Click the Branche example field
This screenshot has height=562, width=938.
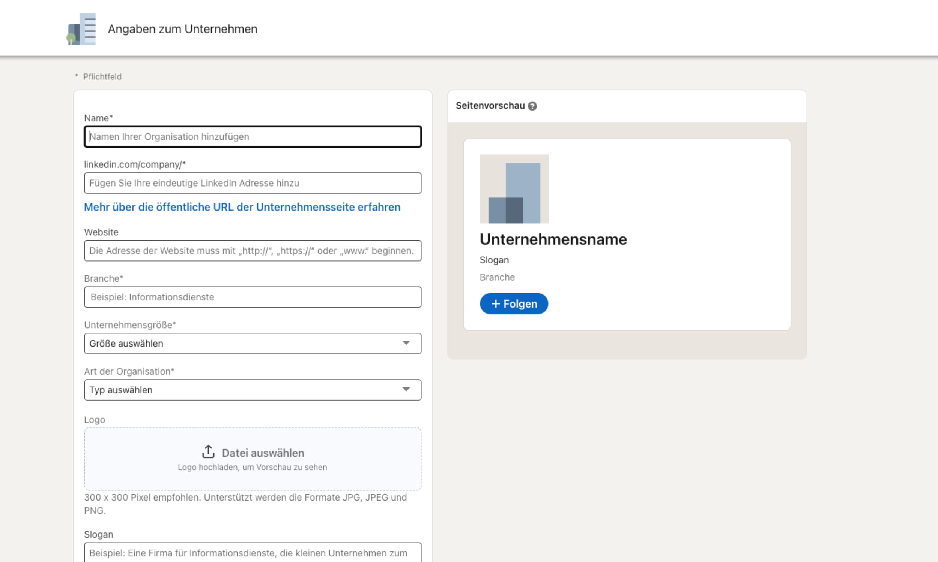253,297
